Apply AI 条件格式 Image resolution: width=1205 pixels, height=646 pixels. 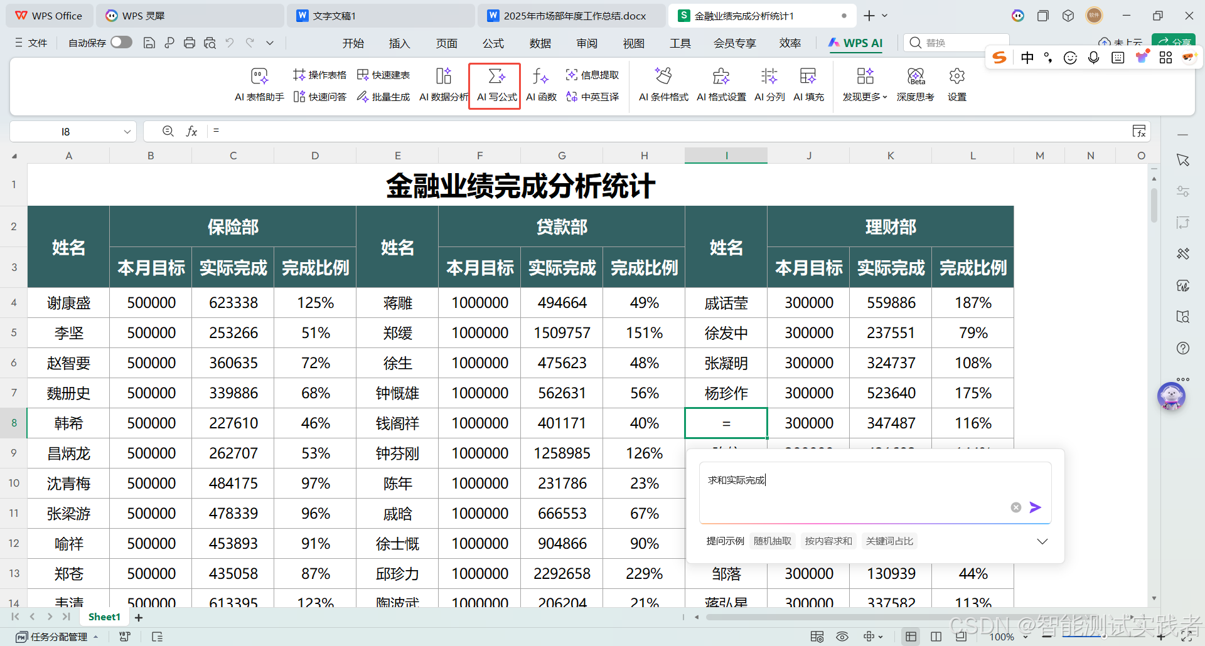663,85
